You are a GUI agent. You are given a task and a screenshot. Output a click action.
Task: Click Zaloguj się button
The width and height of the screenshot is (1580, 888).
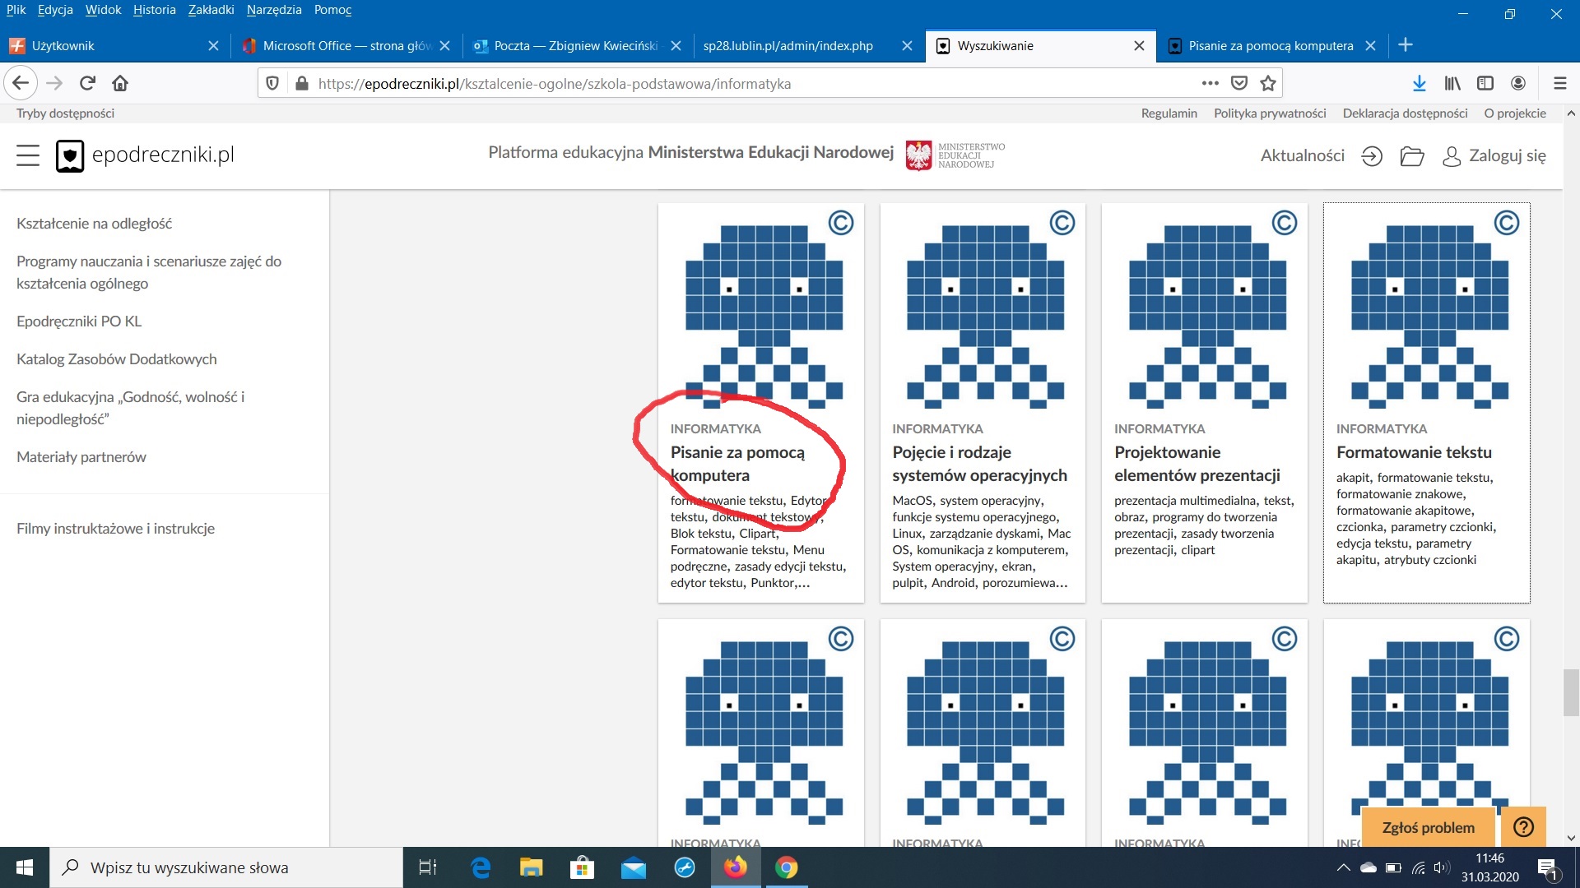[x=1494, y=156]
